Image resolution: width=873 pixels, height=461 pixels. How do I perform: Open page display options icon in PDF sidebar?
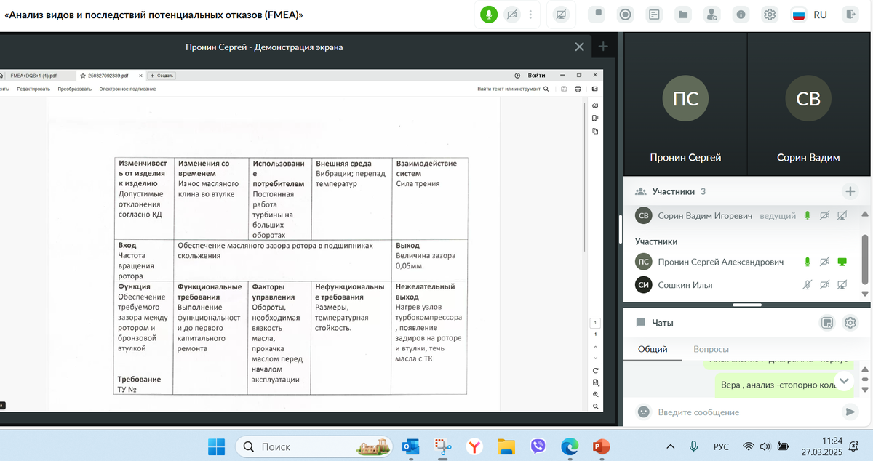[595, 382]
